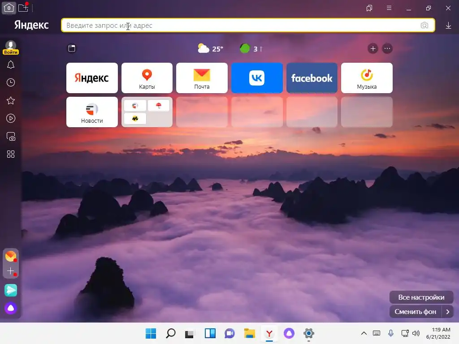This screenshot has width=459, height=344.
Task: Open the yellow icon in folder tile
Action: [135, 118]
